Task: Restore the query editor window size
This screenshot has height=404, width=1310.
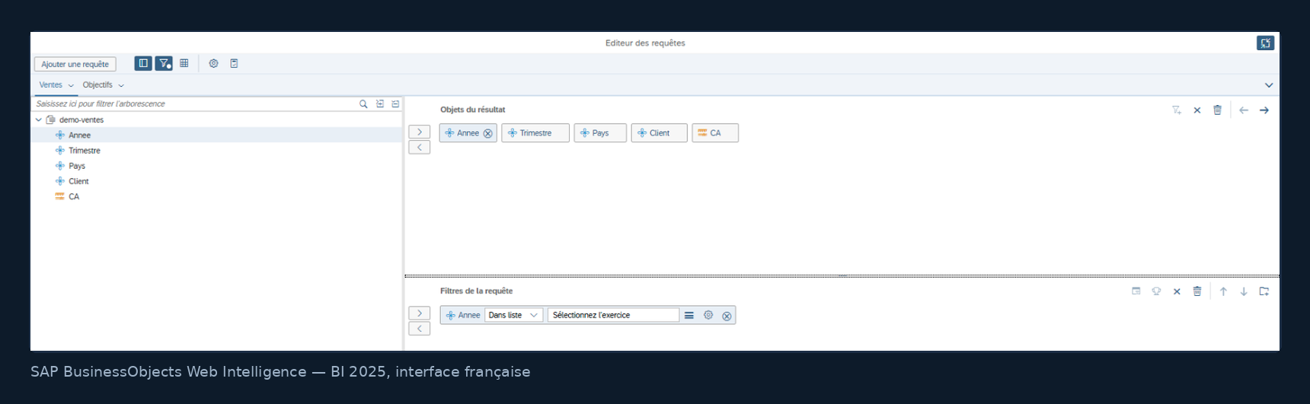Action: coord(1265,43)
